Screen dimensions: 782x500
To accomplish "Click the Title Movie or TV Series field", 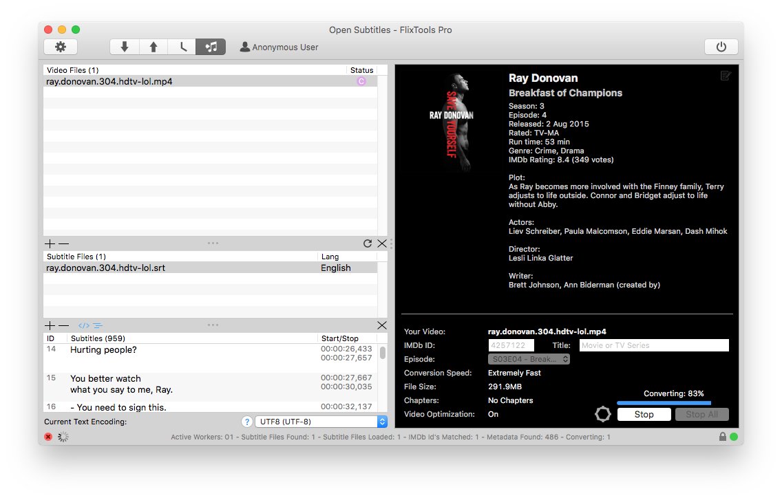I will [654, 345].
